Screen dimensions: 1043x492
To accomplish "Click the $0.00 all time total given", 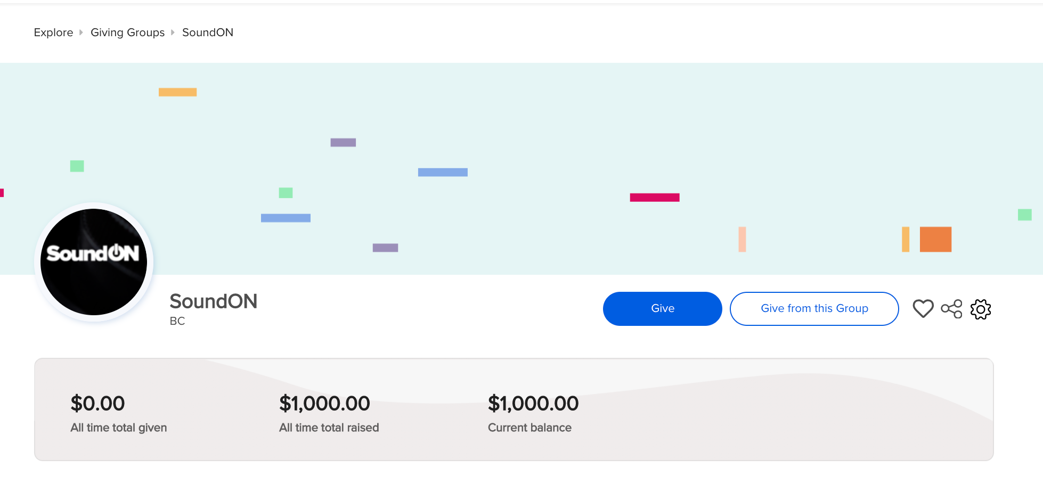I will coord(97,404).
